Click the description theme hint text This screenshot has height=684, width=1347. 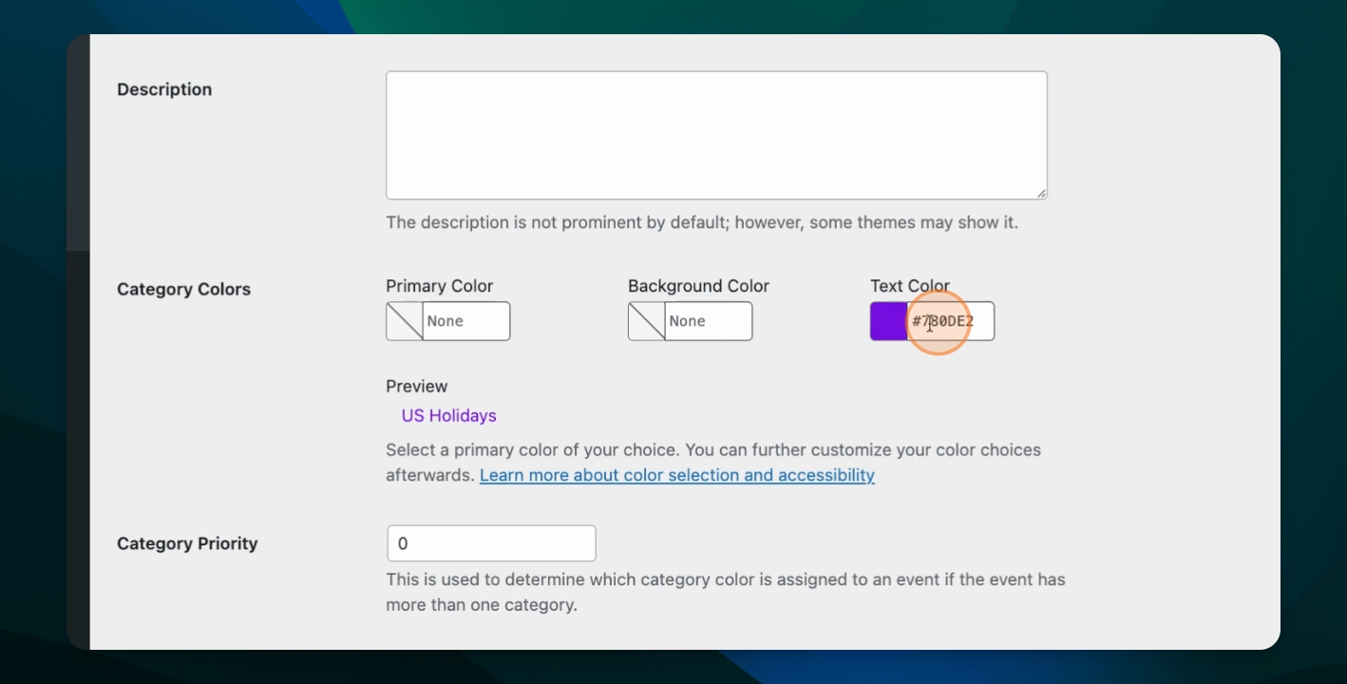(x=702, y=222)
